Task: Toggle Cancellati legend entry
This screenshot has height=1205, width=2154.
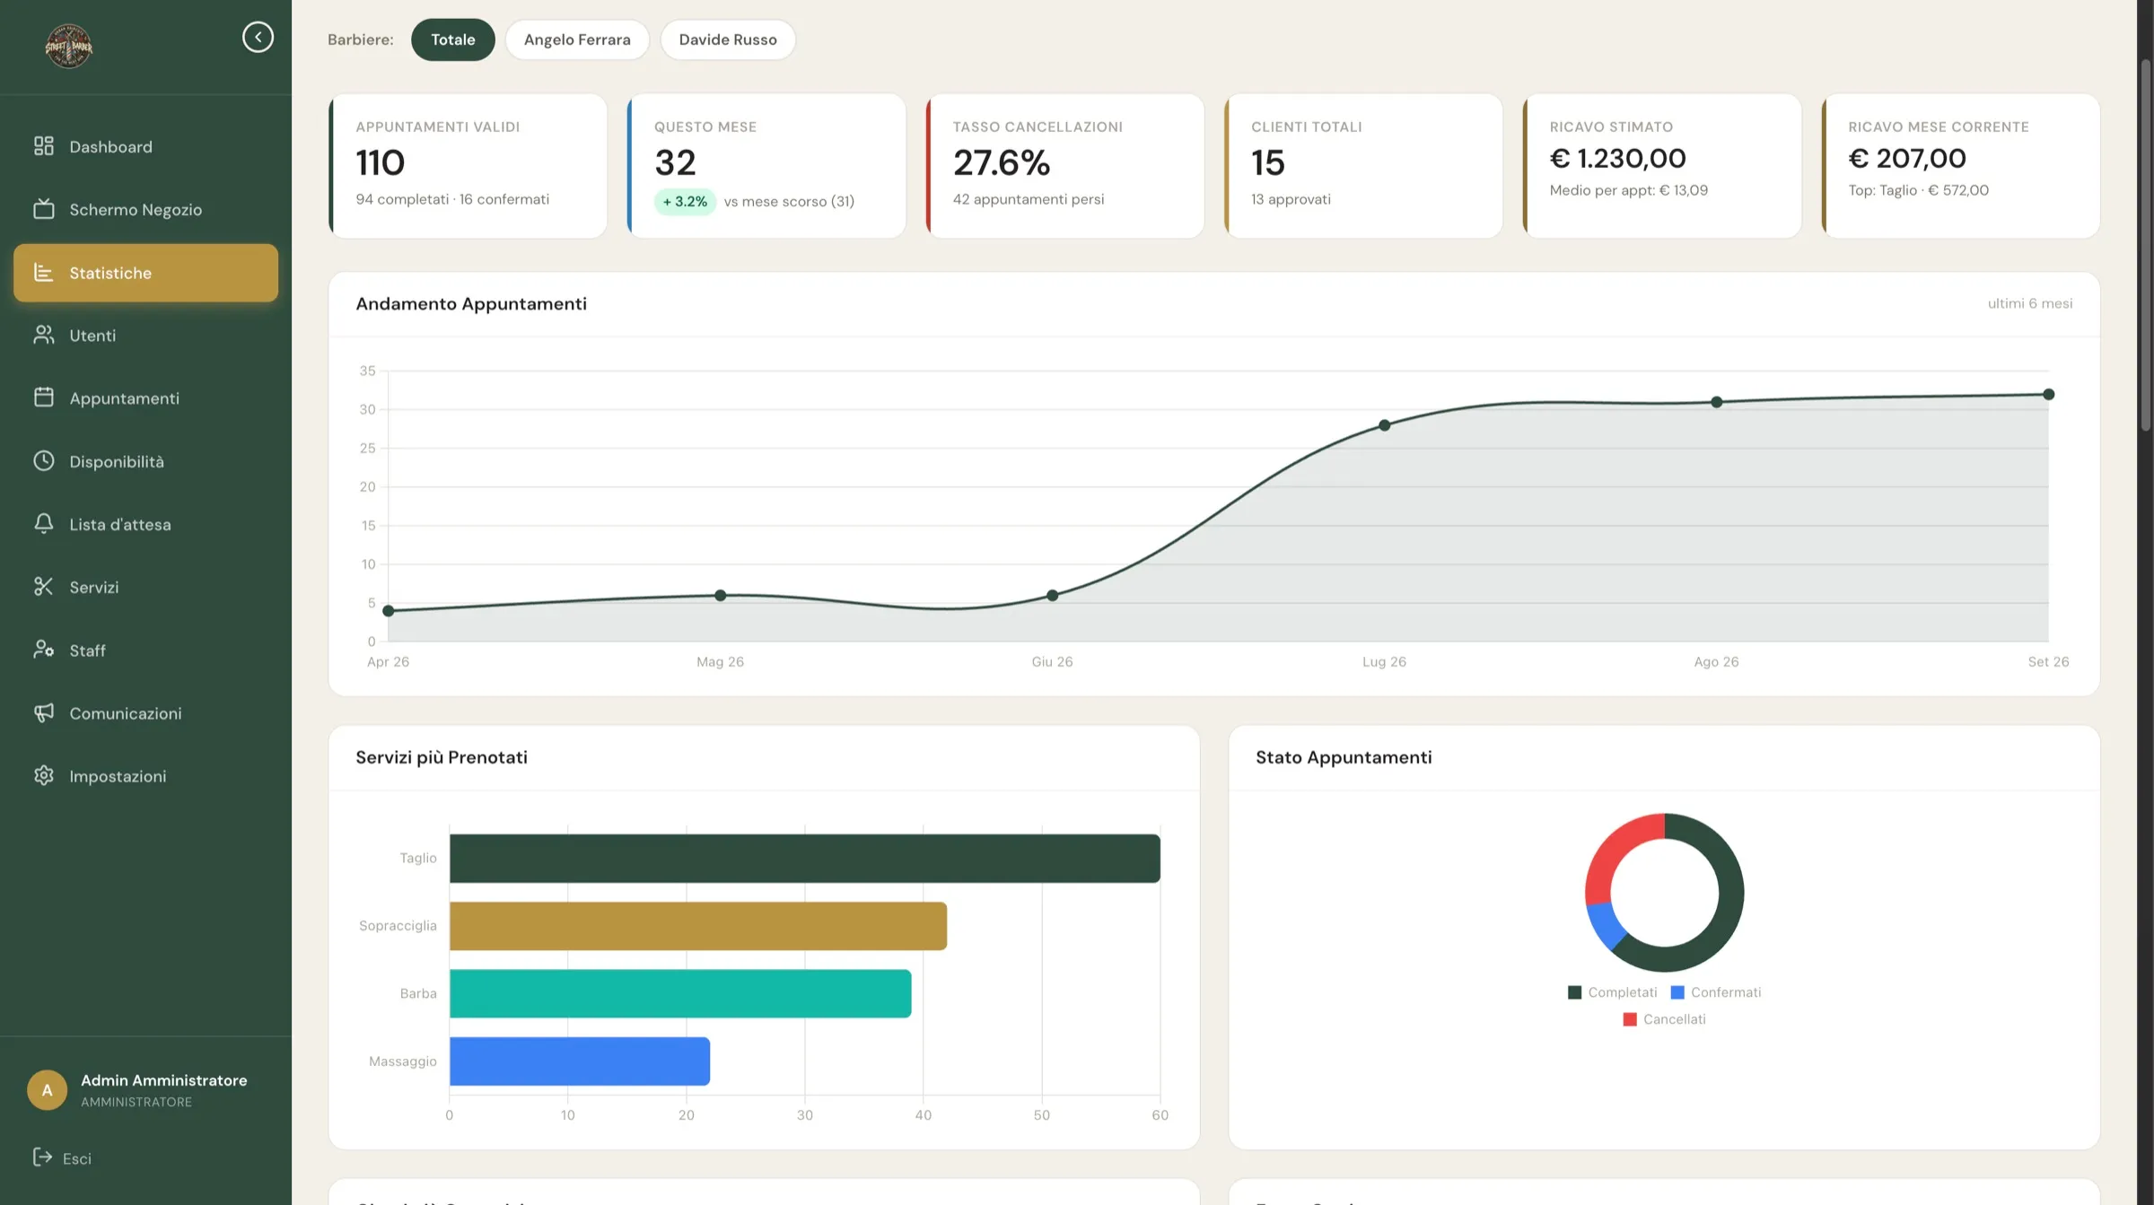Action: [1664, 1019]
